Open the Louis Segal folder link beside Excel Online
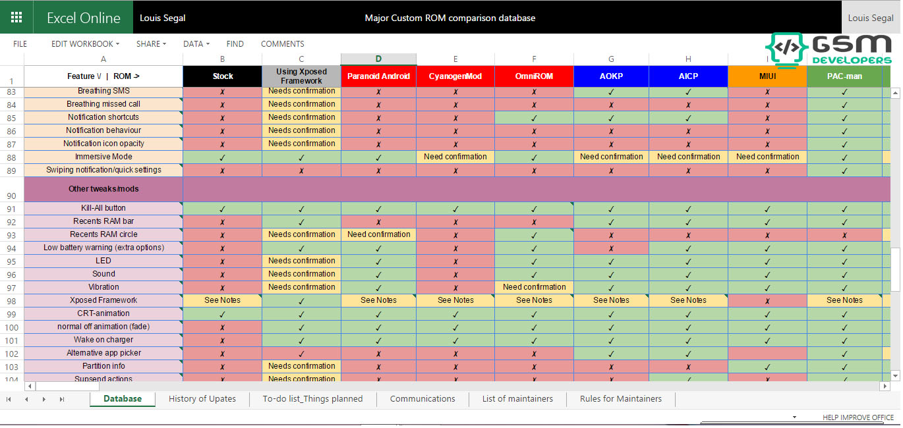 (x=162, y=18)
